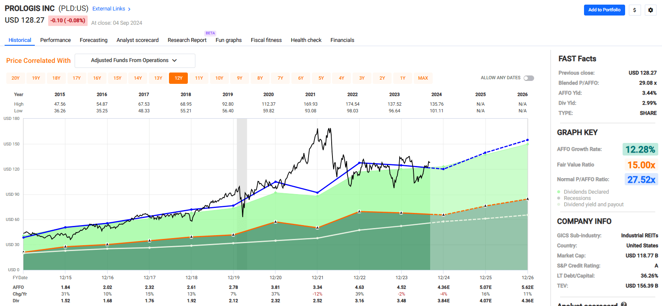View the 2Y time range
The width and height of the screenshot is (662, 306).
pyautogui.click(x=382, y=78)
